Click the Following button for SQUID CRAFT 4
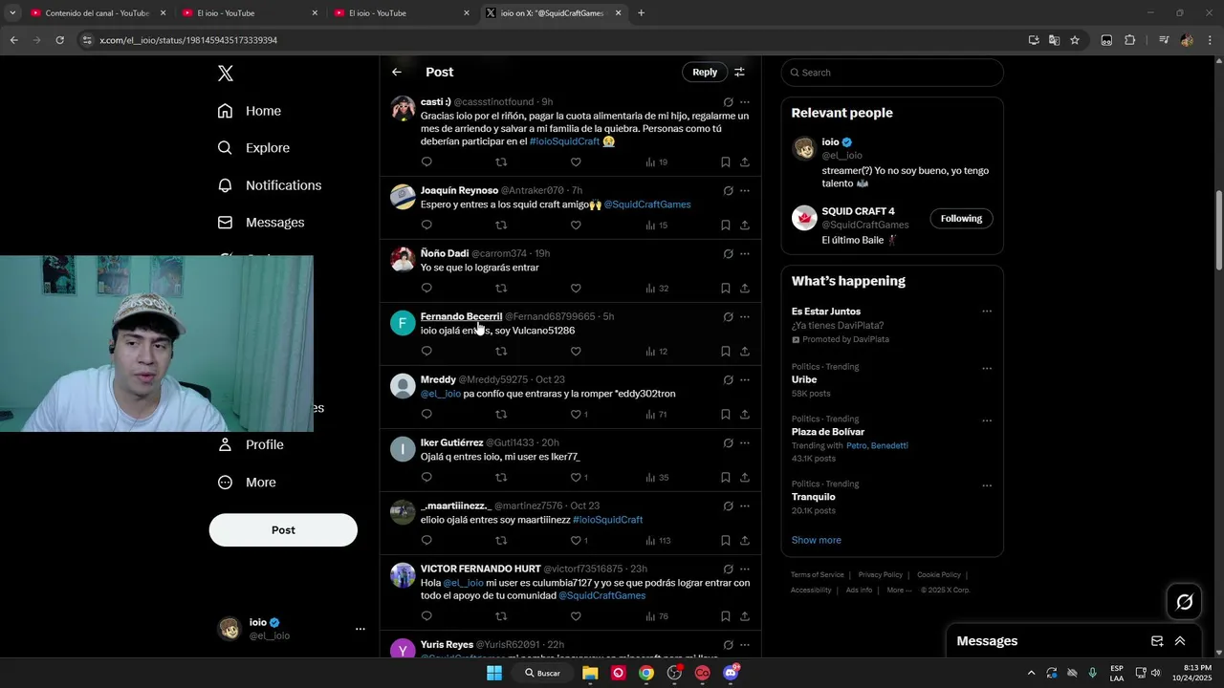The image size is (1224, 688). (x=961, y=219)
